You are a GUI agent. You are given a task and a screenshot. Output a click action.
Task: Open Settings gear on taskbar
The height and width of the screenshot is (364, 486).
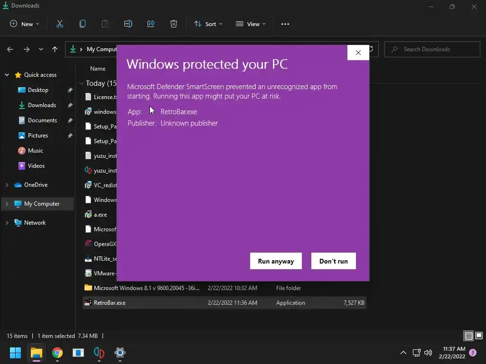pos(120,353)
